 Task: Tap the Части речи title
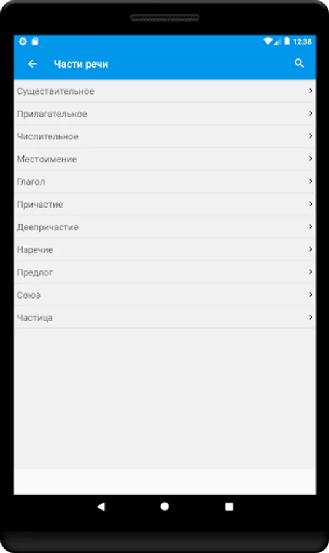click(80, 64)
